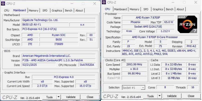
Task: Open the Socket #1 selection dropdown
Action: (x=133, y=88)
